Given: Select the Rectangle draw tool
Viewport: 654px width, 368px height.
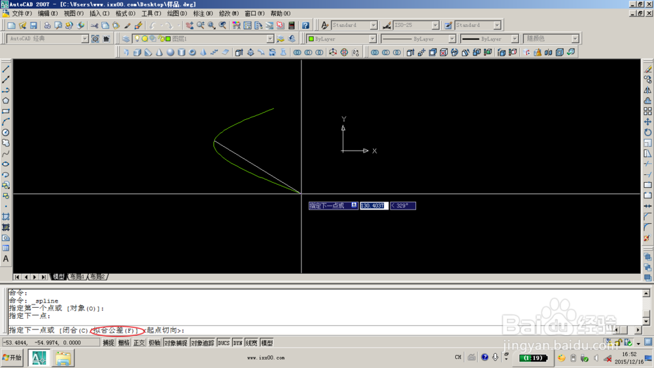Looking at the screenshot, I should click(6, 111).
